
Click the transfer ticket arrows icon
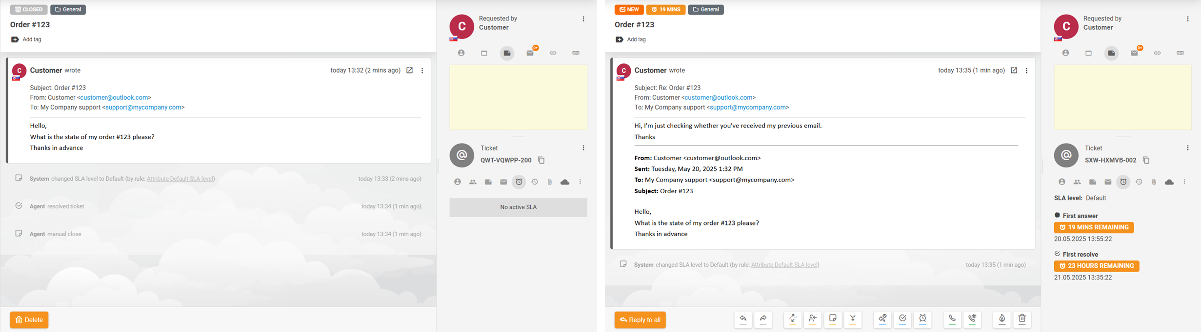pos(793,319)
